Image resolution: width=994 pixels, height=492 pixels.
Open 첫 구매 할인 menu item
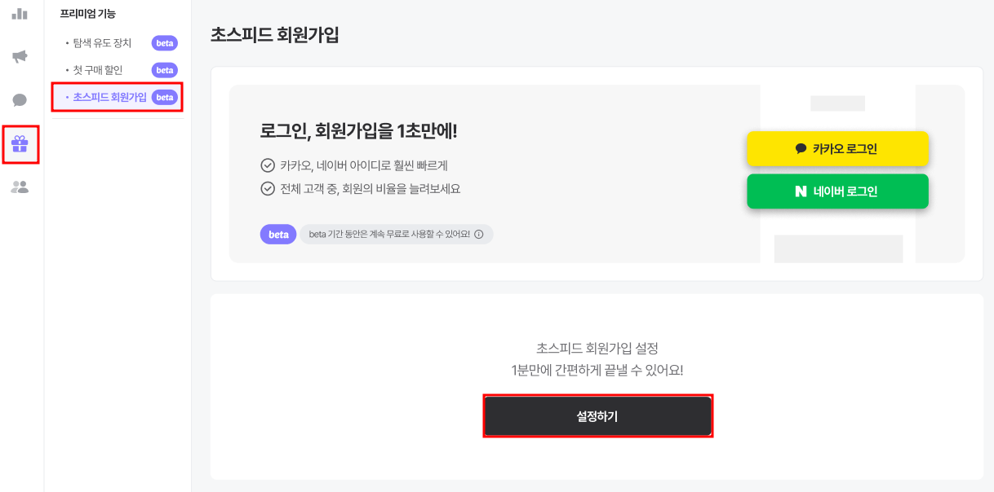click(x=98, y=70)
